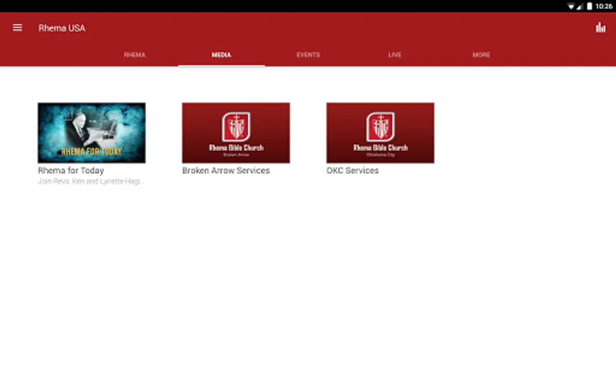The image size is (616, 385).
Task: Click the 'Join Revs. Ken and Lynette' subtitle
Action: click(91, 181)
